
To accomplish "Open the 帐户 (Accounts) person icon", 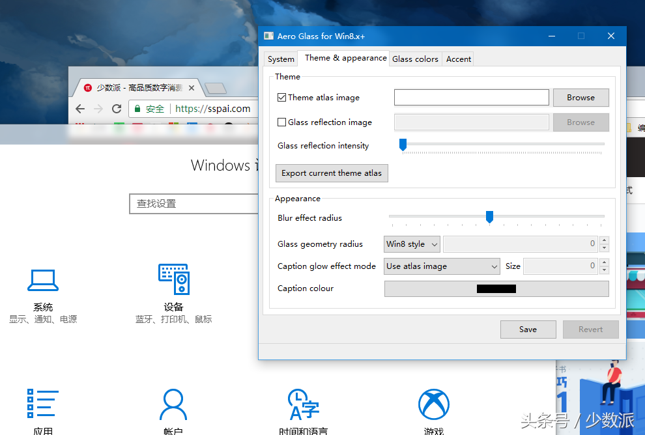I will 173,404.
